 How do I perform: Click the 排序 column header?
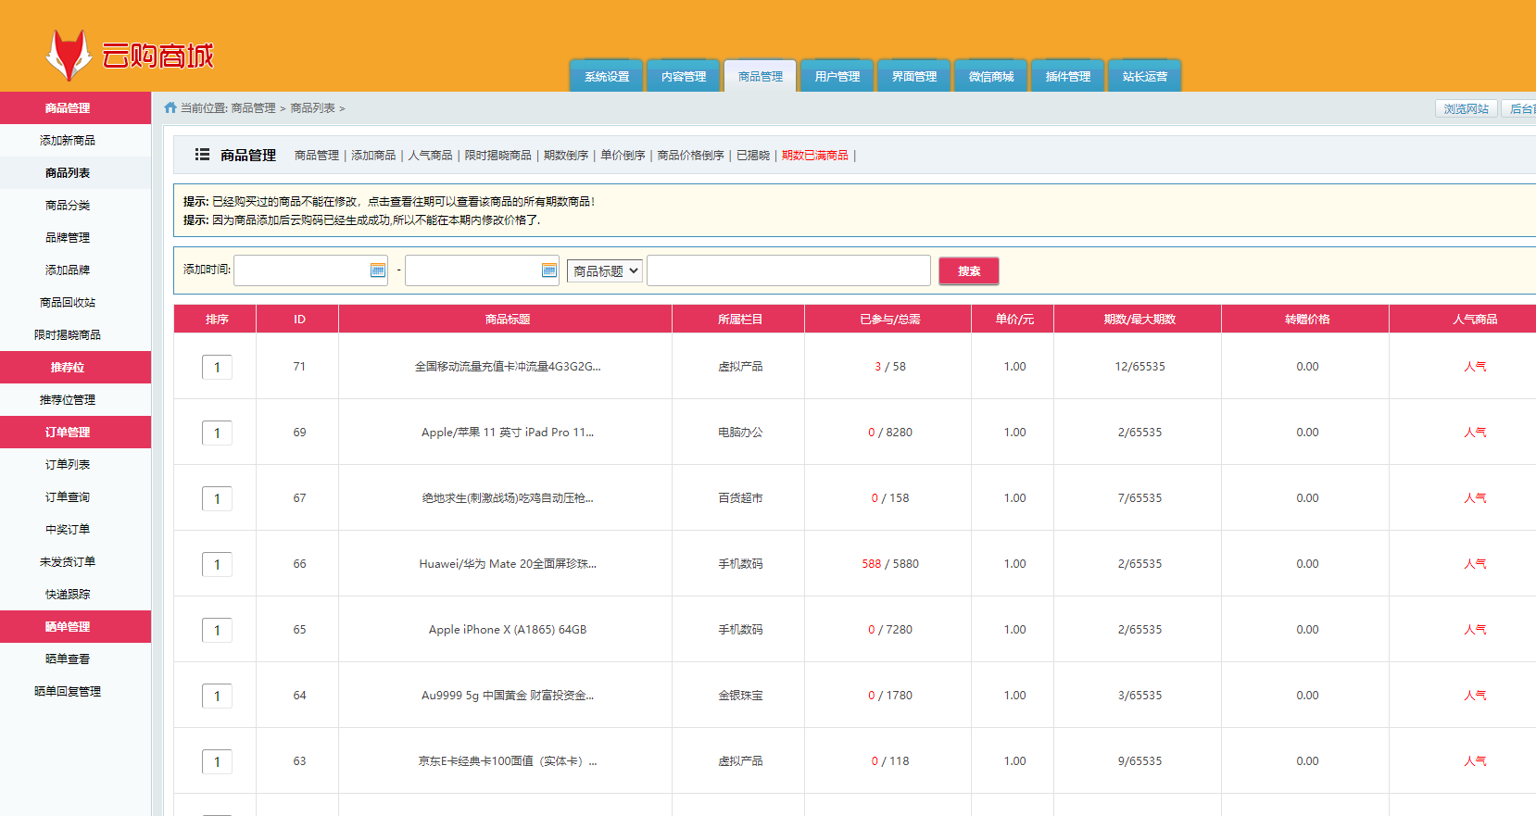(217, 319)
